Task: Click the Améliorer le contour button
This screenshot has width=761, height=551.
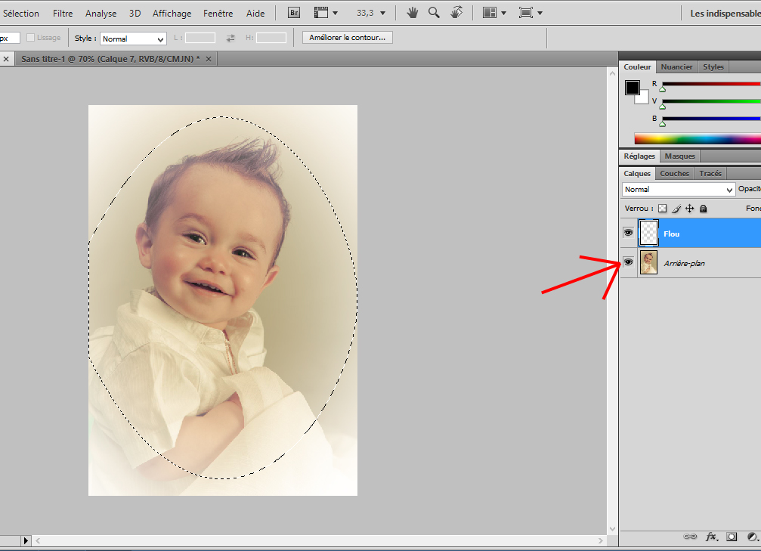Action: 347,37
